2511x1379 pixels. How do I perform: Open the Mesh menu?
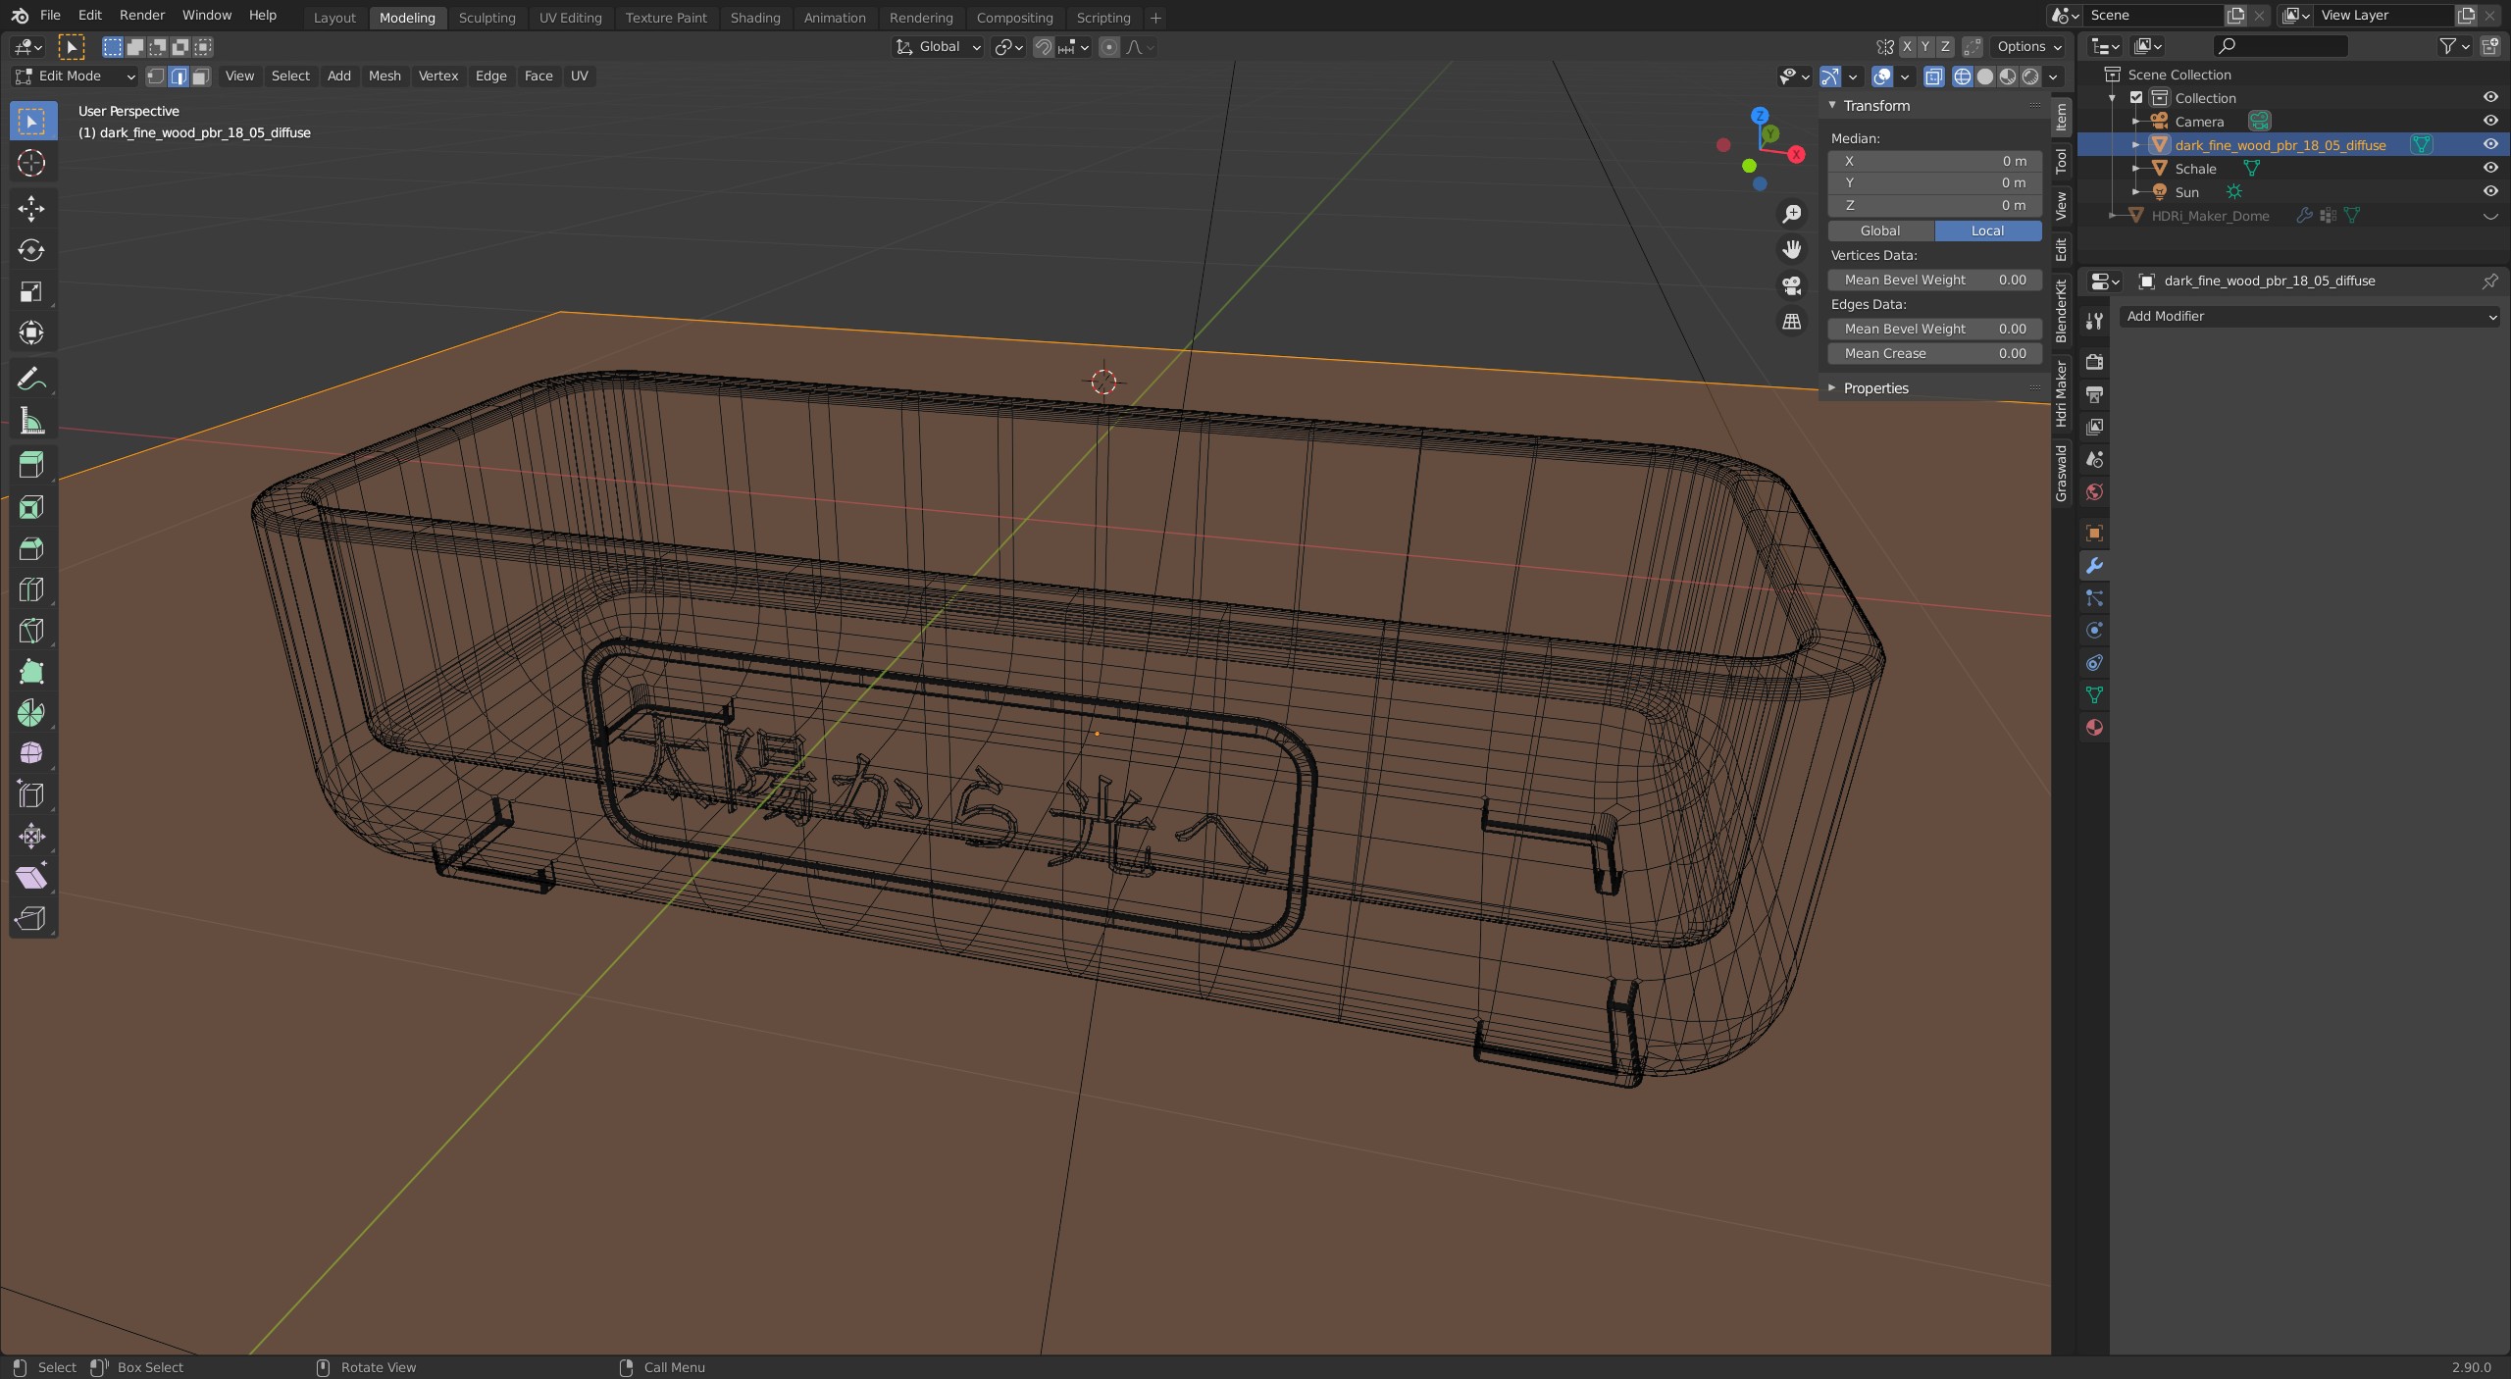[x=384, y=77]
